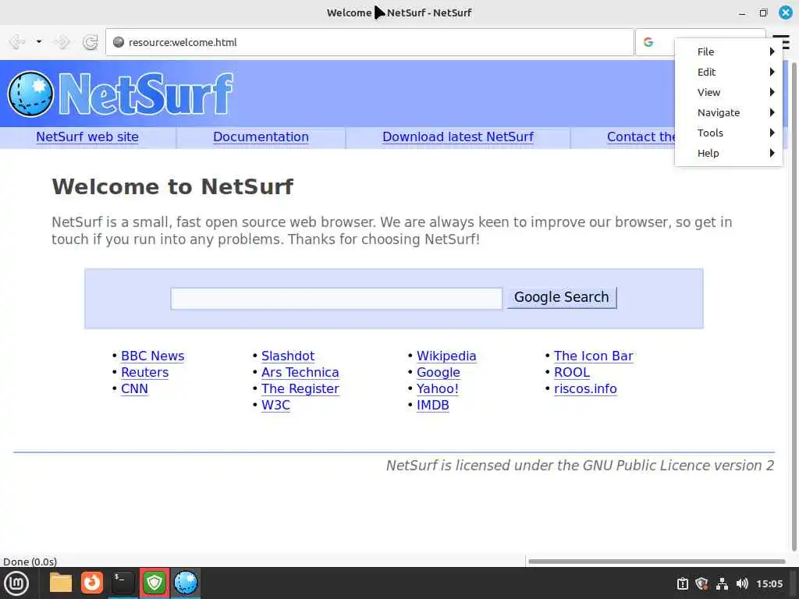Open the Ars Technica link
The width and height of the screenshot is (799, 599).
[300, 372]
